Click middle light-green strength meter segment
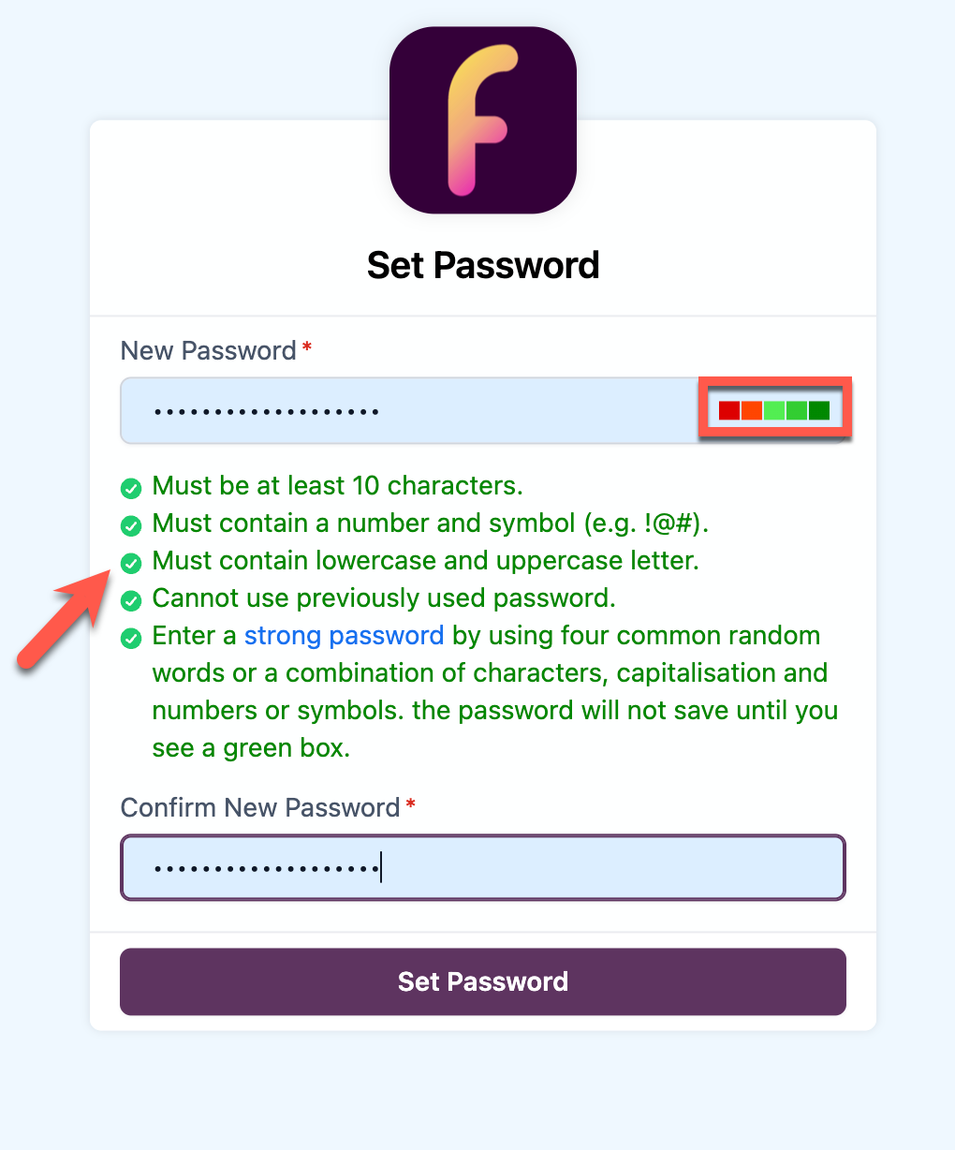The image size is (955, 1150). 774,410
